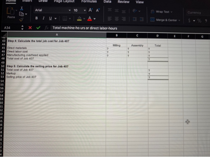This screenshot has height=157, width=210.
Task: Open borders dropdown arrow
Action: [x=70, y=19]
